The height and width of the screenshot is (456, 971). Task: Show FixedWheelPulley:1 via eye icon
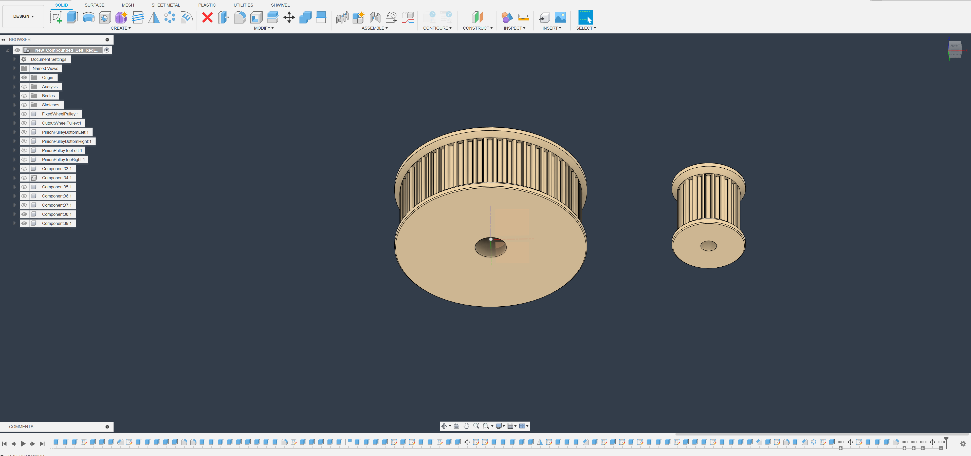click(x=24, y=114)
